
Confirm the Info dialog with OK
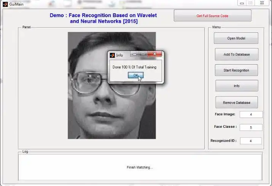pos(136,75)
